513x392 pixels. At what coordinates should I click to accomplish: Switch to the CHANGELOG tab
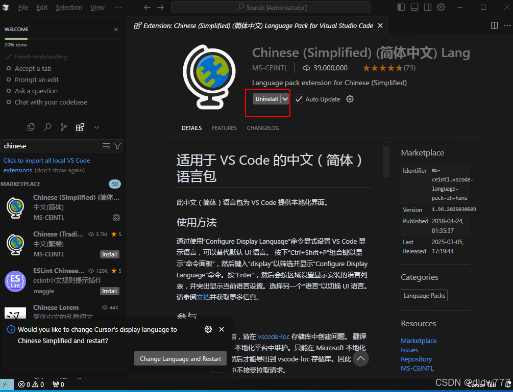(x=263, y=128)
